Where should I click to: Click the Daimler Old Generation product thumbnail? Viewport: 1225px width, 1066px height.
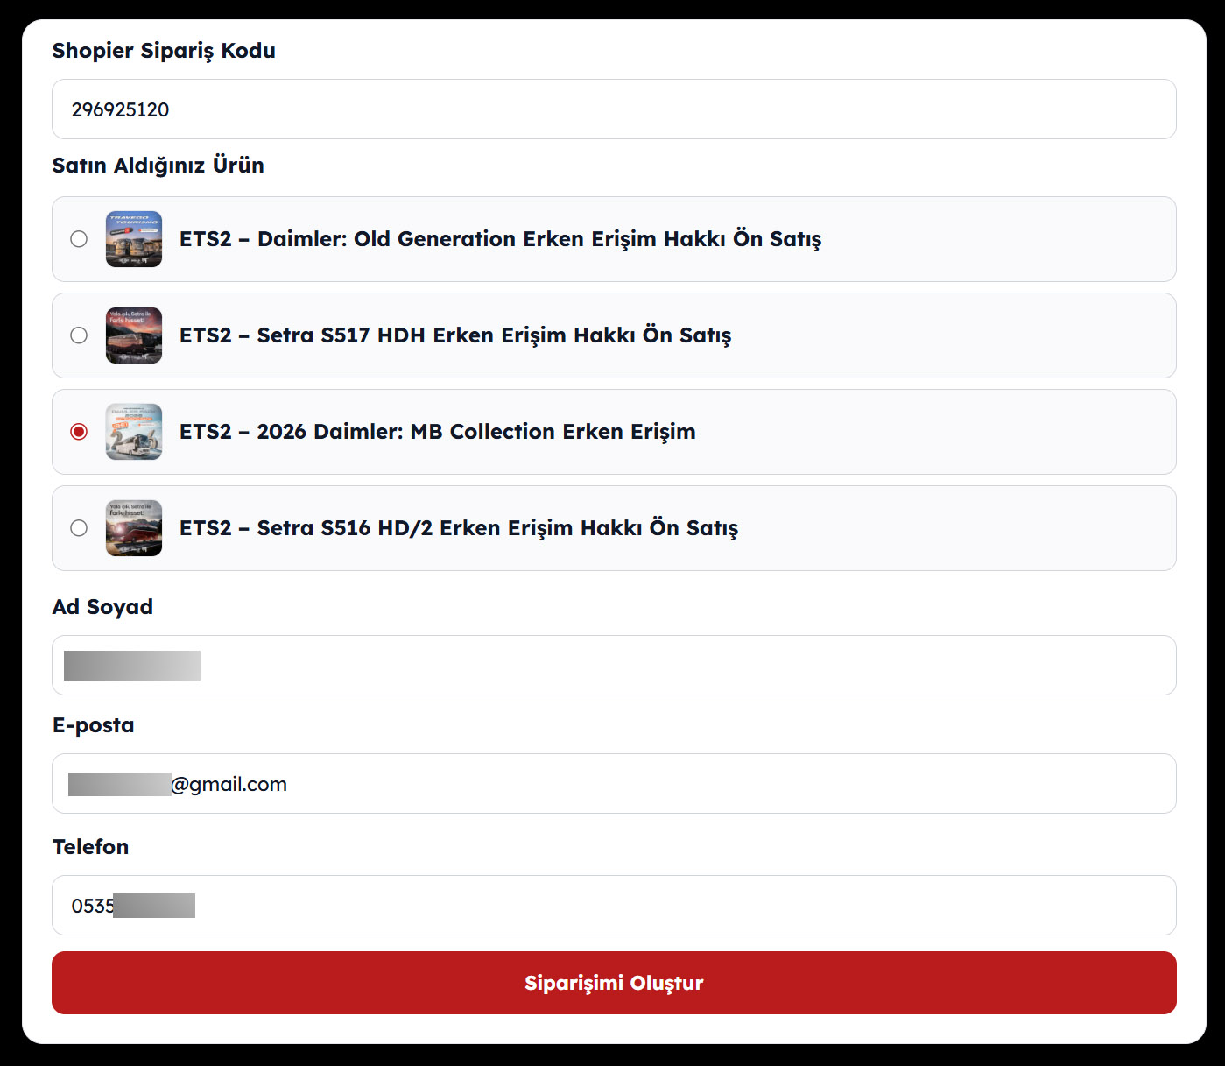pyautogui.click(x=134, y=239)
